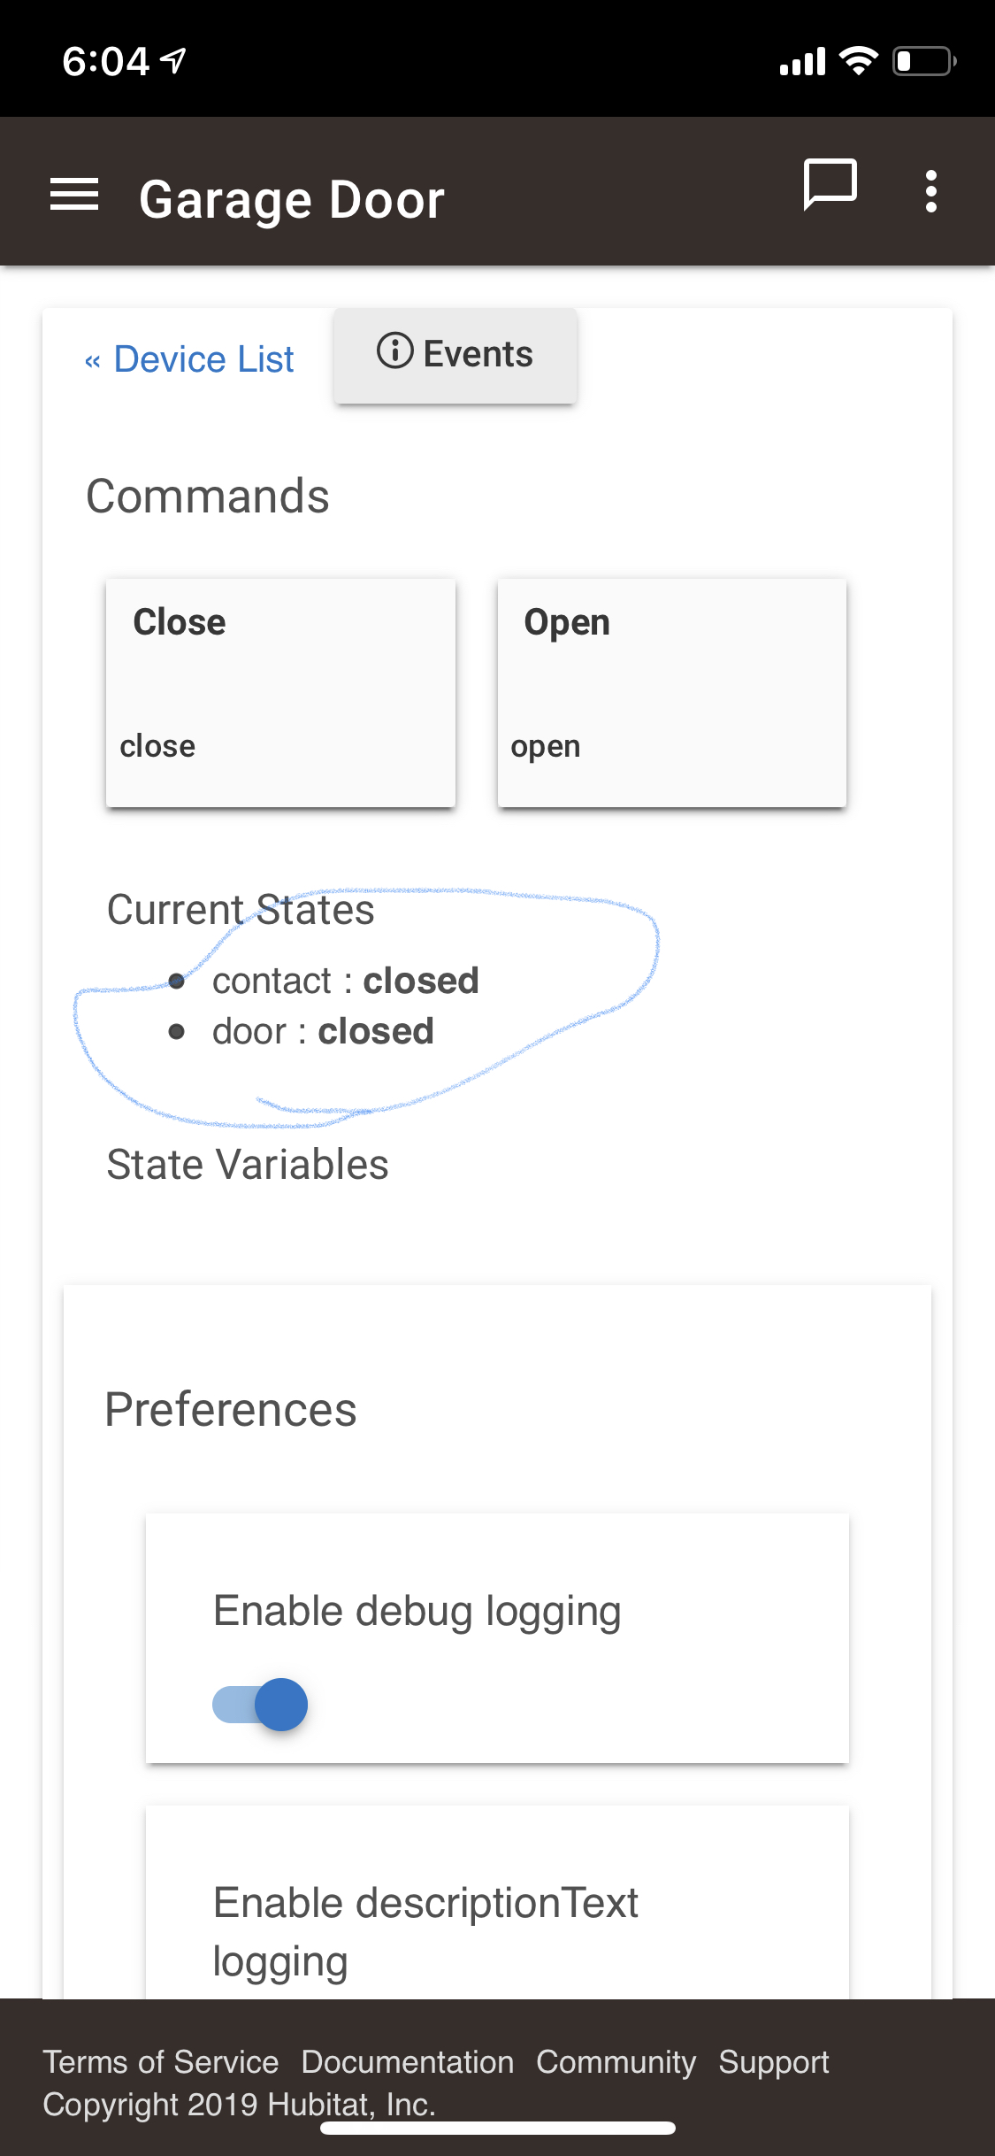995x2156 pixels.
Task: Tap the location arrow status icon
Action: [x=174, y=60]
